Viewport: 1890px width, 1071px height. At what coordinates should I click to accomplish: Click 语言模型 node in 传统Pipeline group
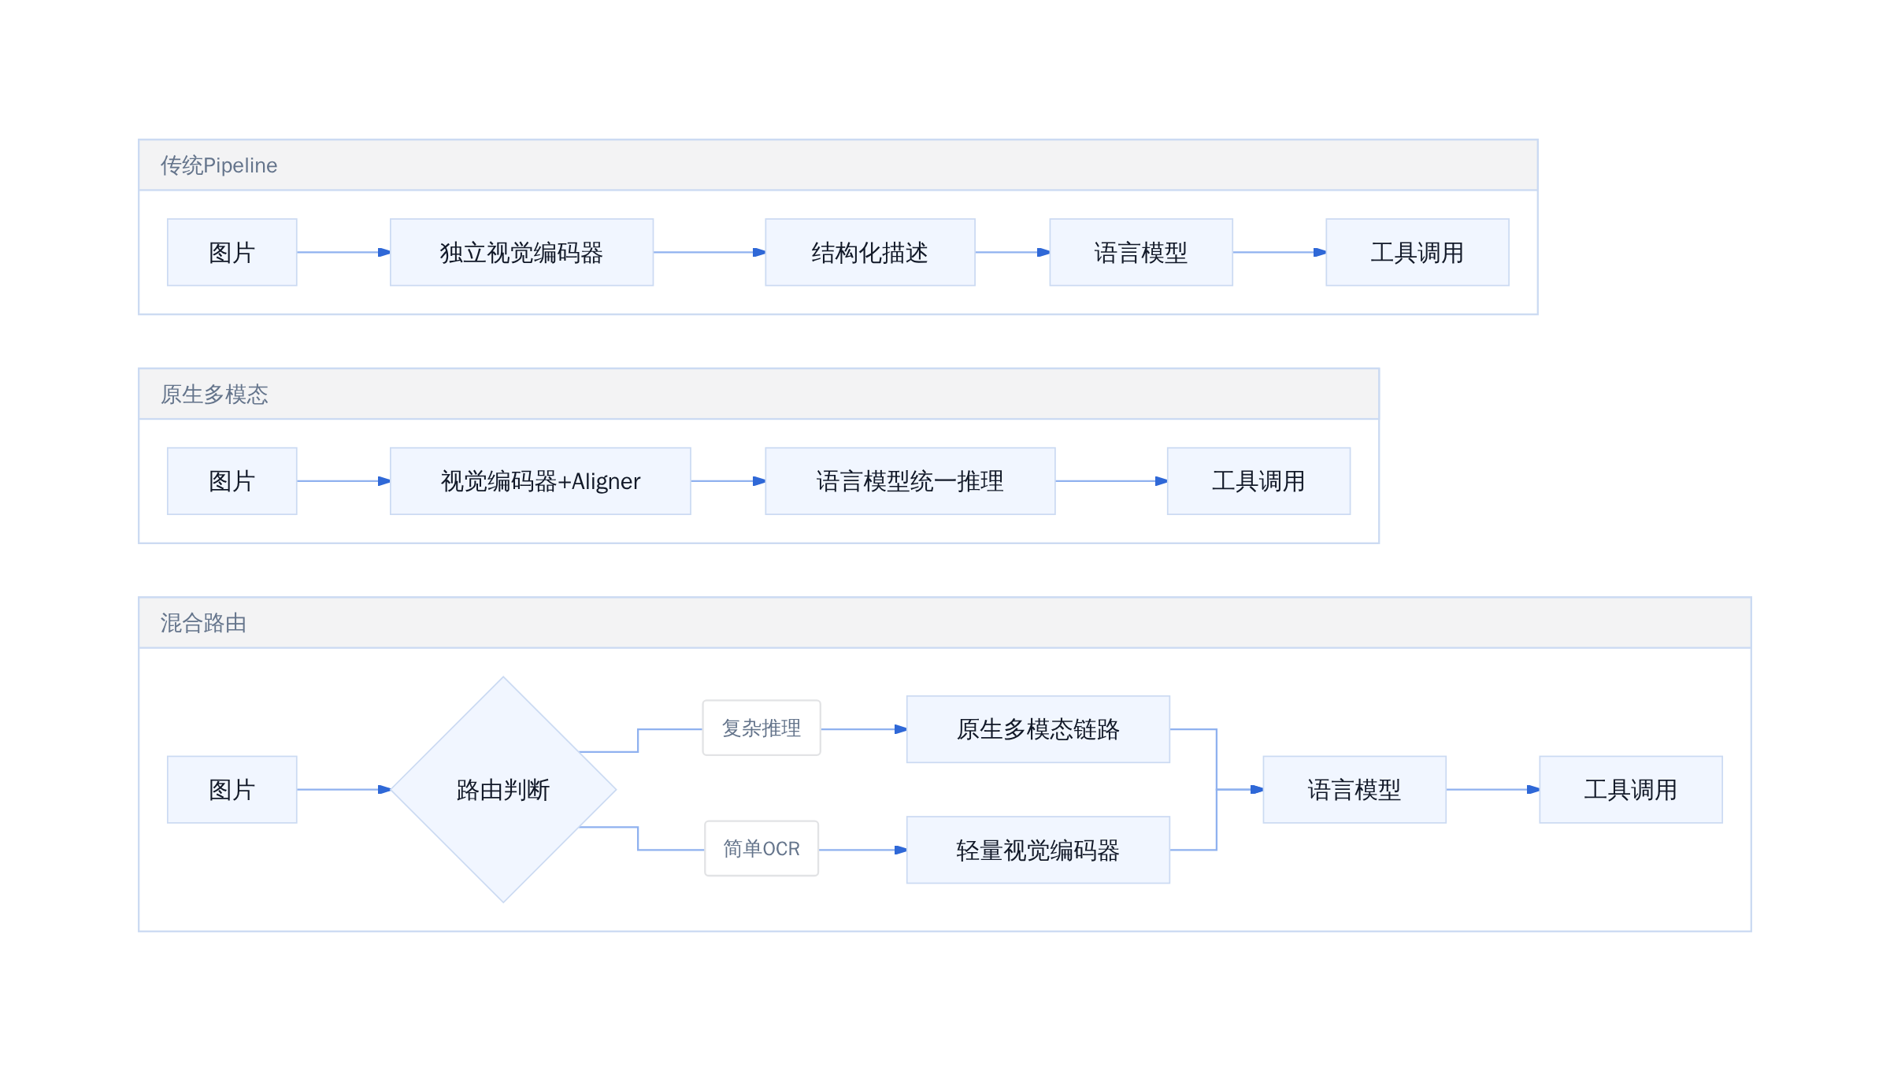pos(1141,252)
